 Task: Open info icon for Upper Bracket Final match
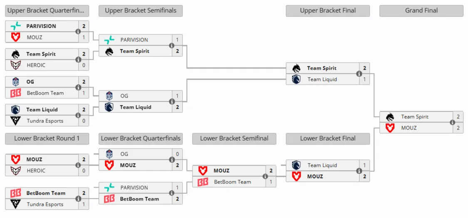coord(359,73)
